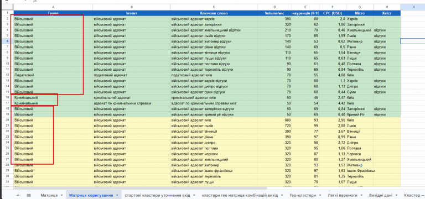Image resolution: width=425 pixels, height=199 pixels.
Task: Select empty cell I6 with blue outline
Action: pyautogui.click(x=412, y=41)
